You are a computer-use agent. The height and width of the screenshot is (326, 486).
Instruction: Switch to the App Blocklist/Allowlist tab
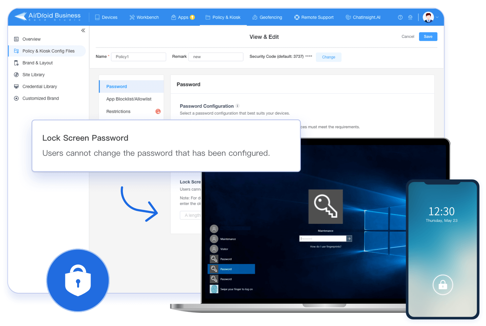pos(129,99)
